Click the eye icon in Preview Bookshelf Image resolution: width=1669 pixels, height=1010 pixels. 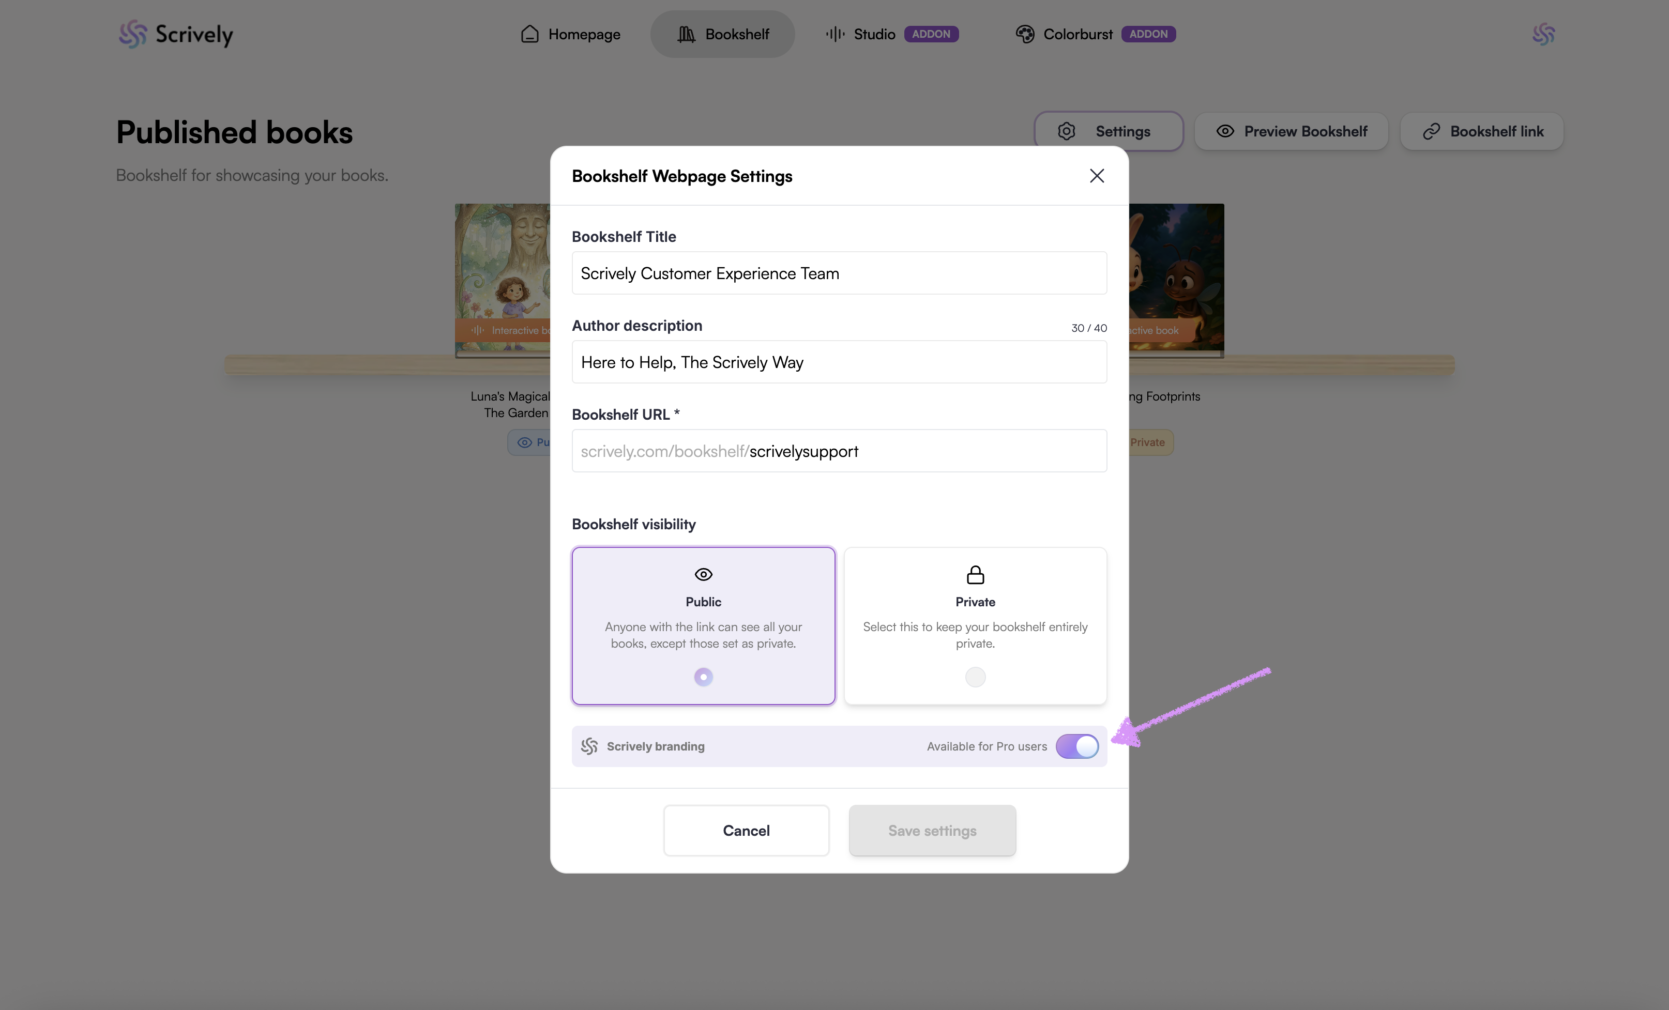[1225, 131]
